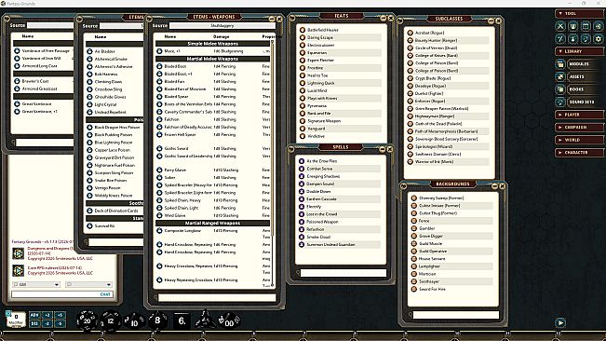Screen dimensions: 606x341
Task: Toggle the -2 modifier button
Action: (x=47, y=323)
